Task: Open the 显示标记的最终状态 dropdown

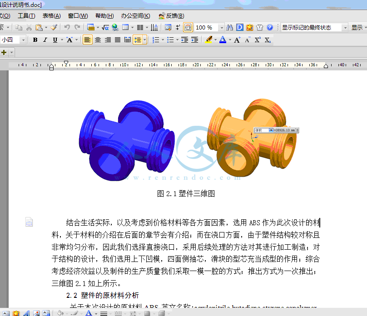Action: [x=345, y=28]
